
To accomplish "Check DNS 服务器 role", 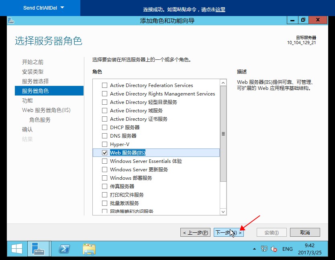I will pos(105,136).
